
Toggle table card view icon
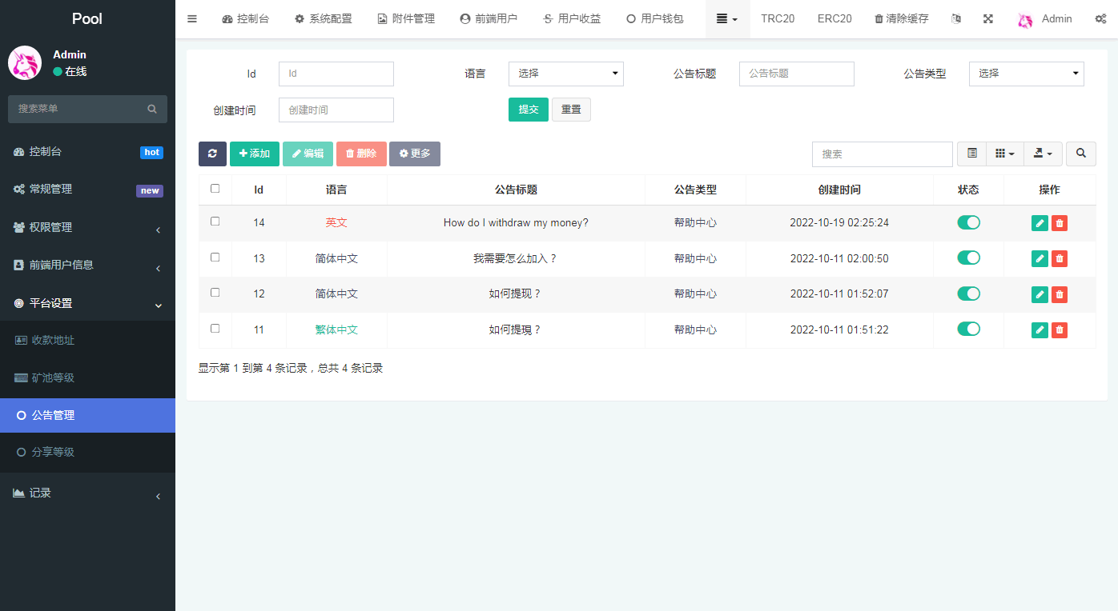[x=971, y=154]
